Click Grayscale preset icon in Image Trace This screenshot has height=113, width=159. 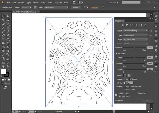click(x=136, y=25)
